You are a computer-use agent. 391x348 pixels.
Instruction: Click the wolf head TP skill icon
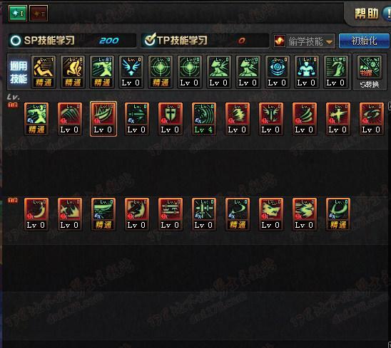point(271,214)
